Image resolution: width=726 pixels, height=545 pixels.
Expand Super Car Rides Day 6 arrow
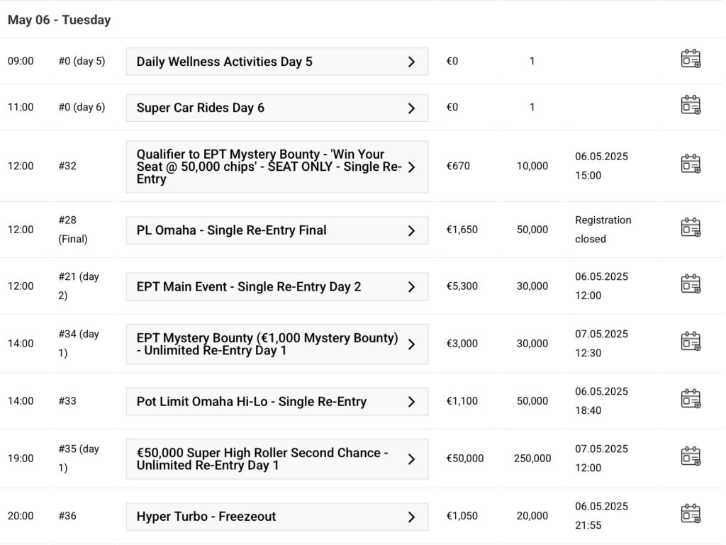pyautogui.click(x=411, y=108)
